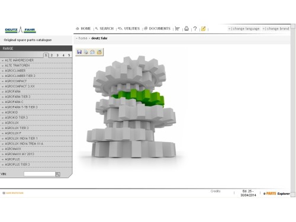Click the change language link
Viewport: 296px width, 222px height.
pos(244,28)
